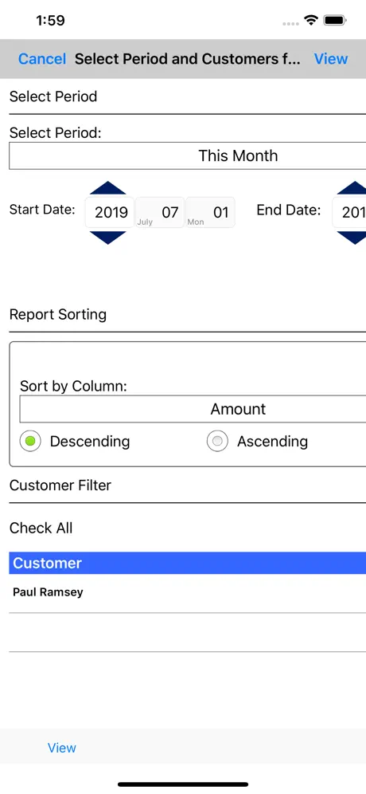Image resolution: width=366 pixels, height=794 pixels.
Task: Select the Start Date month 07 field
Action: click(160, 212)
